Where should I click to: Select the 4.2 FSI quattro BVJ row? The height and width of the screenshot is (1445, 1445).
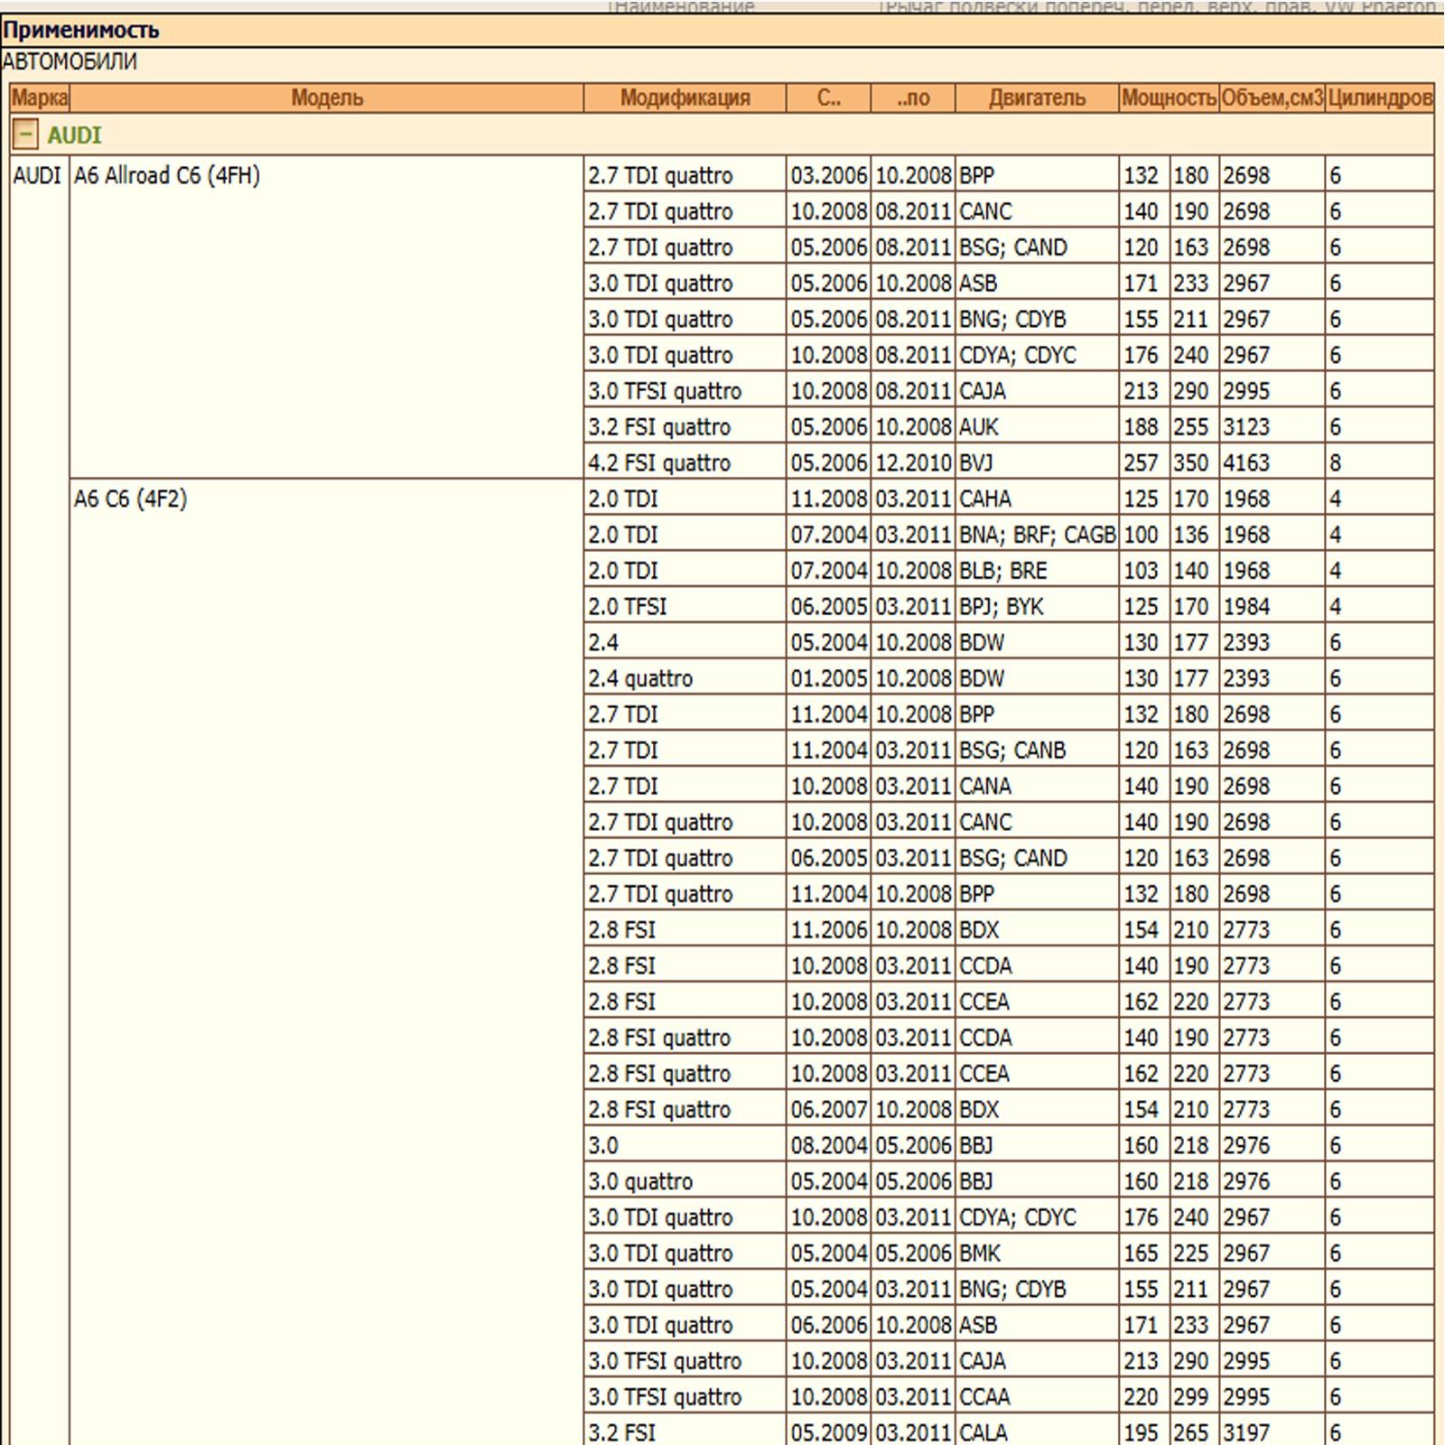(659, 463)
